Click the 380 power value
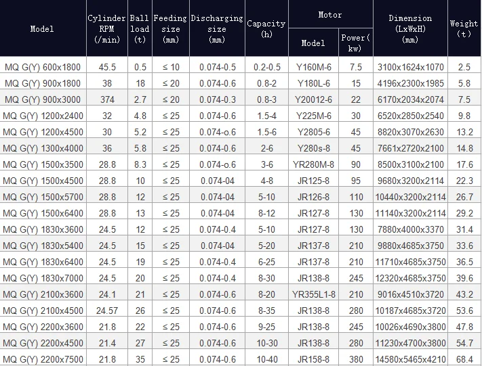This screenshot has height=366, width=482. point(356,359)
